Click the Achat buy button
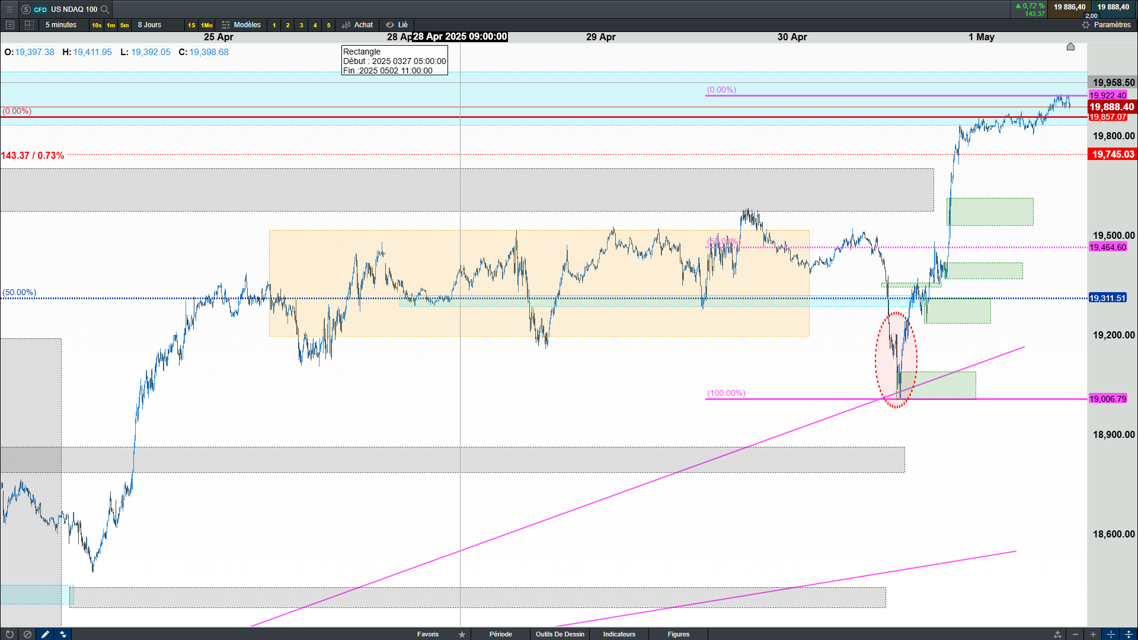This screenshot has height=640, width=1138. [358, 25]
